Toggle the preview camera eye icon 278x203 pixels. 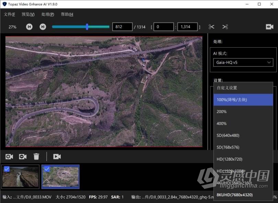tap(269, 27)
